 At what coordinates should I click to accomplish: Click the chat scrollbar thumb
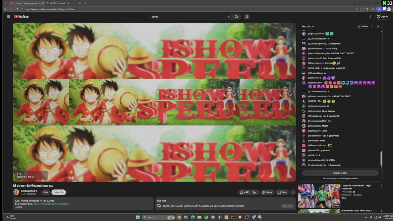coord(381,158)
